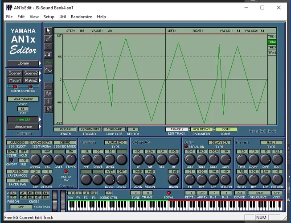Expand the Library arrow
The width and height of the screenshot is (291, 223).
[40, 63]
